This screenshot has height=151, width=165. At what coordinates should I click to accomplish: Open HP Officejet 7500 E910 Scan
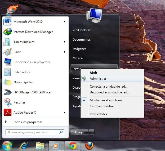click(x=33, y=92)
